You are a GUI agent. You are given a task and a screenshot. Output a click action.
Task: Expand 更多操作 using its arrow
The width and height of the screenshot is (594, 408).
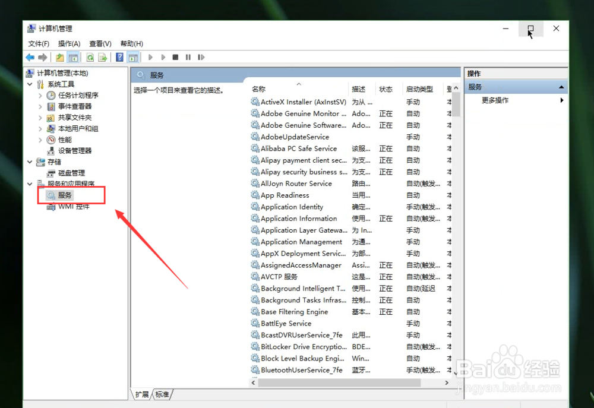(x=561, y=100)
